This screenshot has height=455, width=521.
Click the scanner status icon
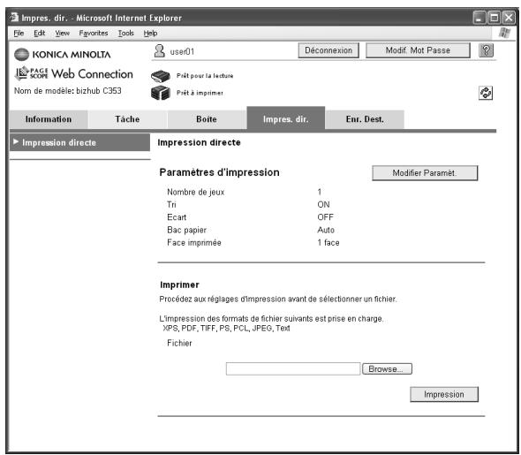click(x=161, y=76)
